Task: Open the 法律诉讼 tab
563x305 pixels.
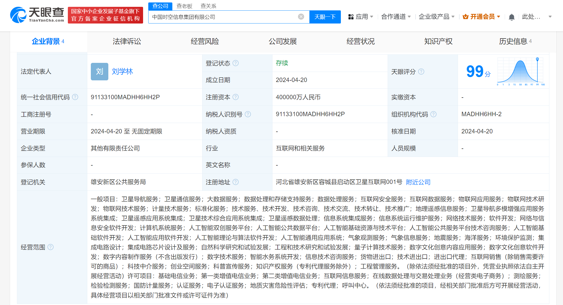Action: 127,42
